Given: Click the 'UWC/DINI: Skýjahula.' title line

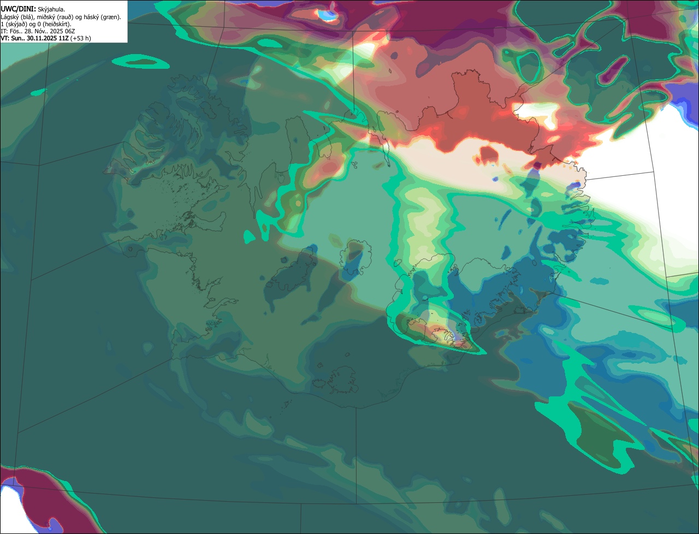Looking at the screenshot, I should pyautogui.click(x=33, y=9).
